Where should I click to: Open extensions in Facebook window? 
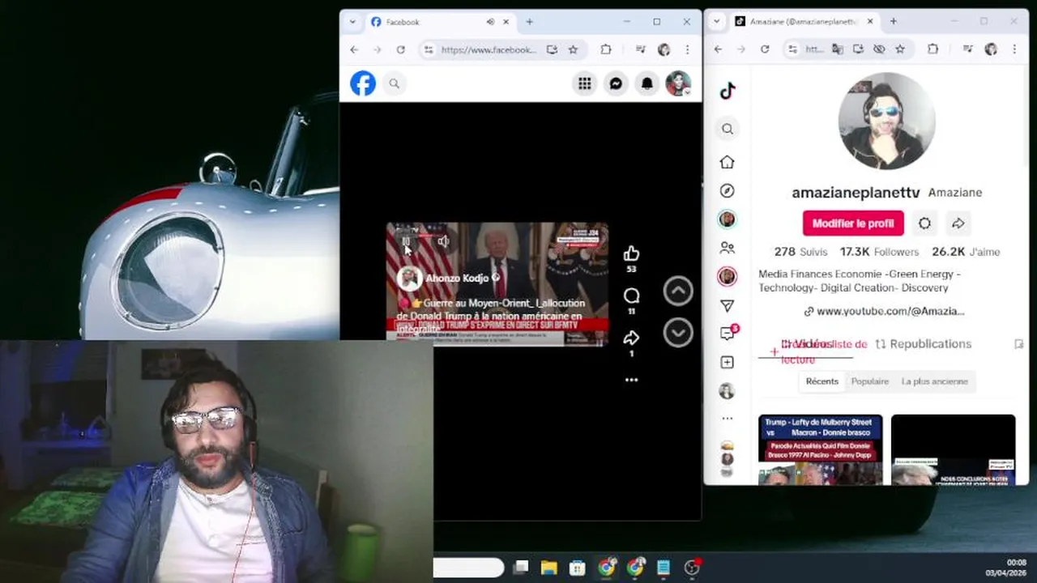coord(606,49)
